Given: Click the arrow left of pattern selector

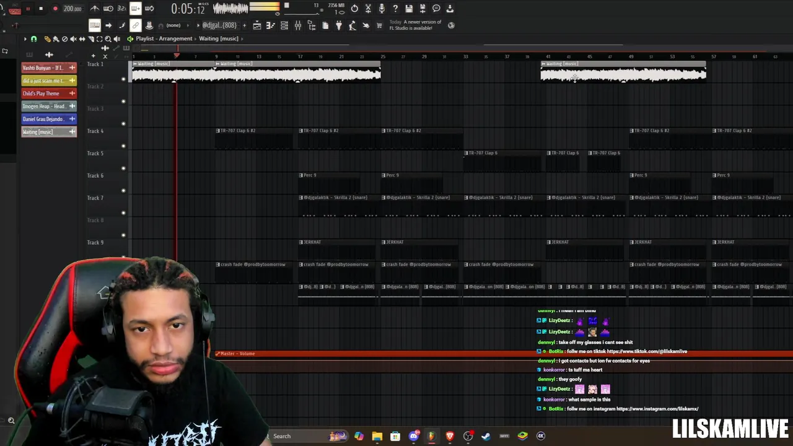Looking at the screenshot, I should point(198,25).
